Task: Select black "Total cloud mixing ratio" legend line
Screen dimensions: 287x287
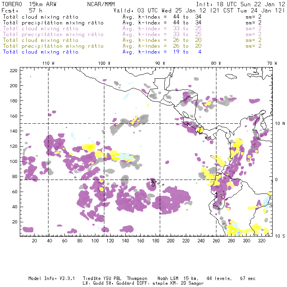Action: coord(41,17)
